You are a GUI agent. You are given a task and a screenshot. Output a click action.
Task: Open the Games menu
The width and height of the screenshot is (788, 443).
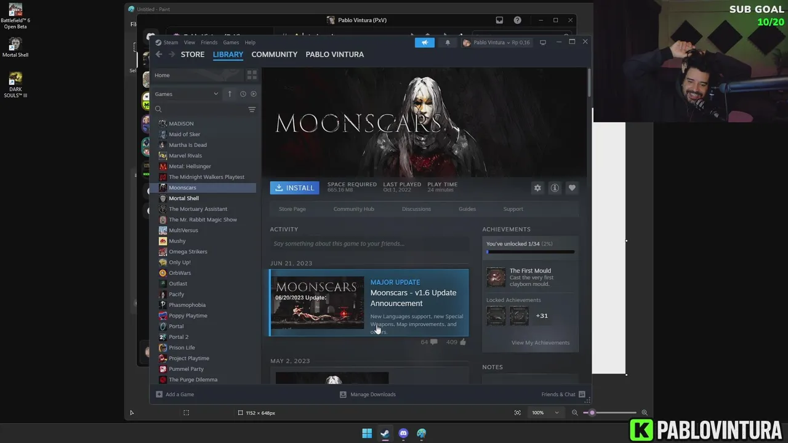231,42
